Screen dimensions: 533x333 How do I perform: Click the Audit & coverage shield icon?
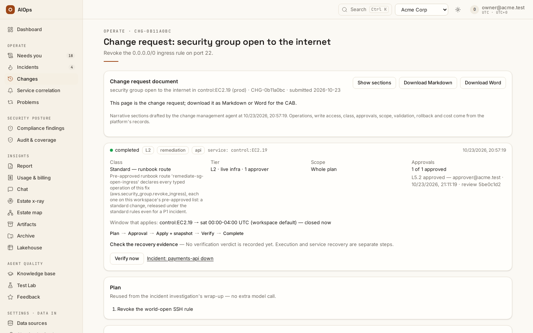tap(10, 140)
